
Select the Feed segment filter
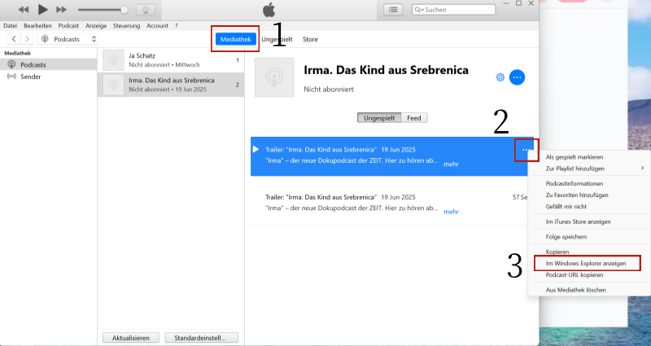pos(414,118)
